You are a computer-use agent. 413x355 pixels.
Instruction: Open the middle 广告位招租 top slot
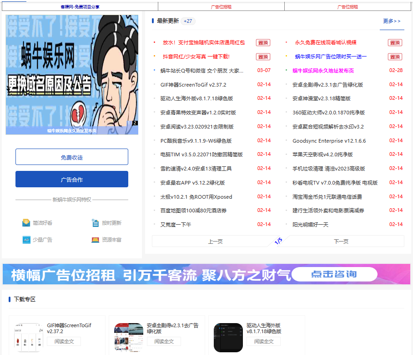click(x=221, y=6)
